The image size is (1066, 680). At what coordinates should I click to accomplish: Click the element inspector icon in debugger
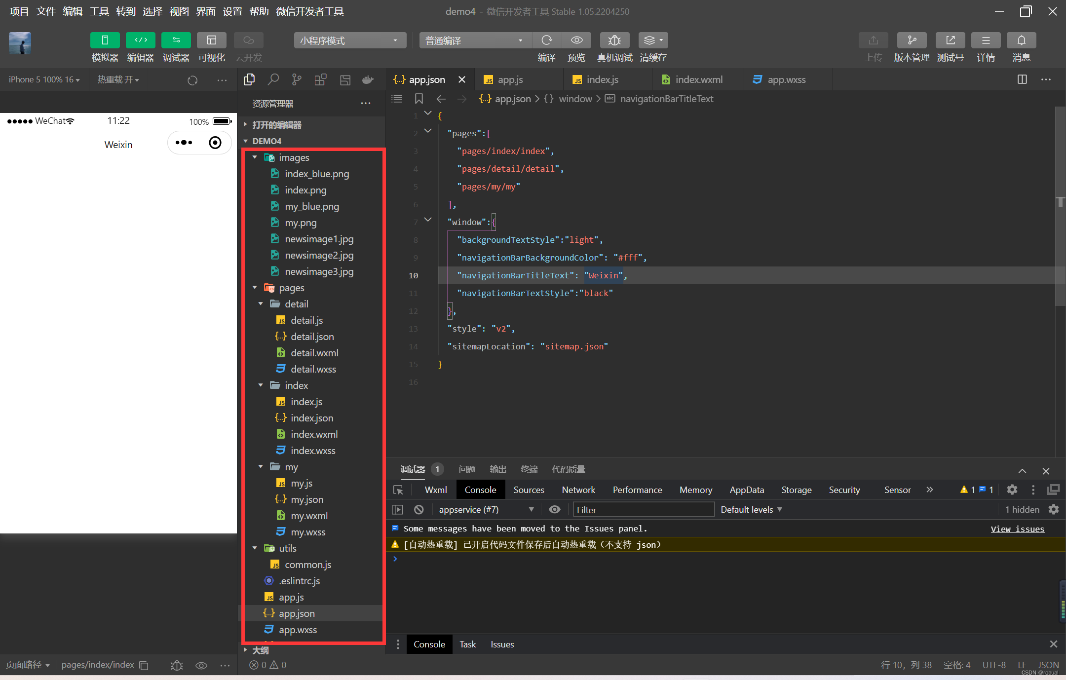[398, 490]
